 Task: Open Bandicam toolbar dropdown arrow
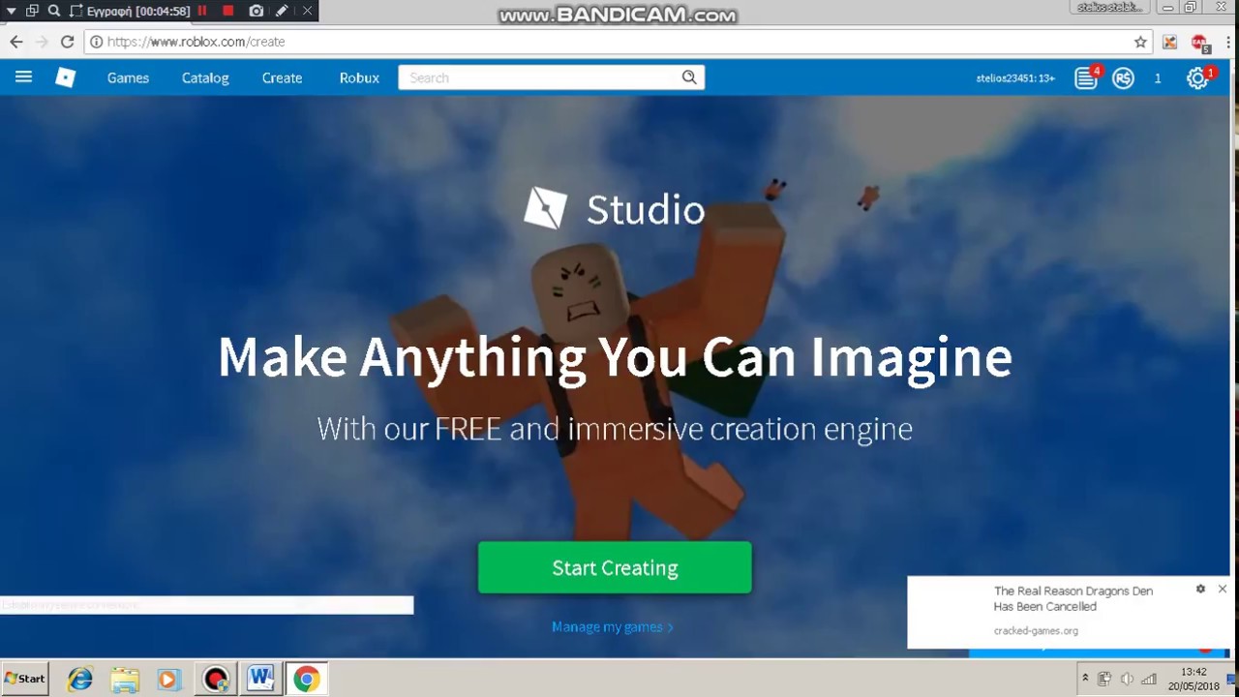(x=11, y=11)
